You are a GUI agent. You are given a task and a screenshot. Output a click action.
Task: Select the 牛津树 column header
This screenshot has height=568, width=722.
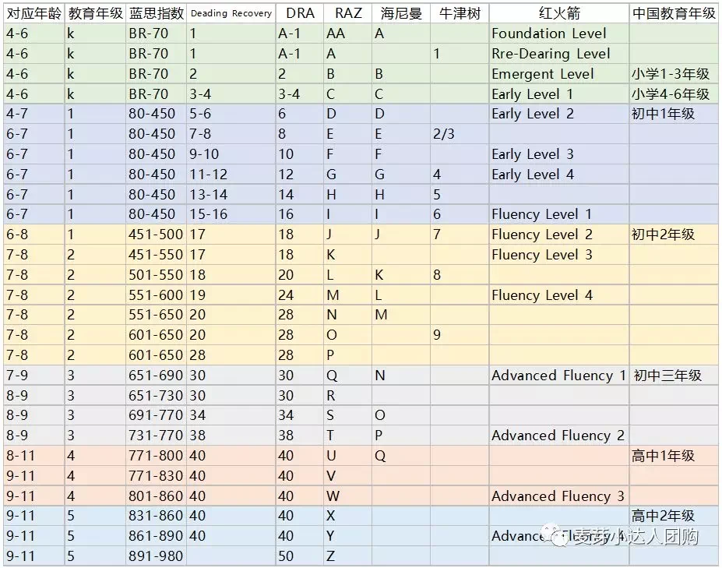[460, 13]
